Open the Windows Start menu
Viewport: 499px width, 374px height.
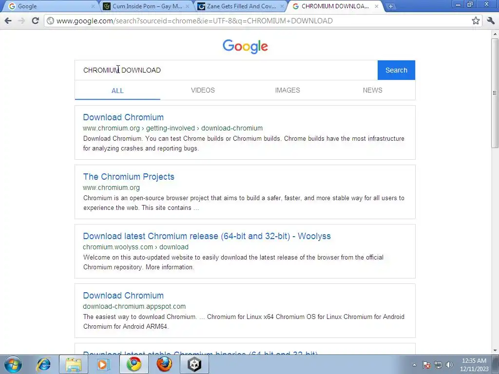coord(13,364)
